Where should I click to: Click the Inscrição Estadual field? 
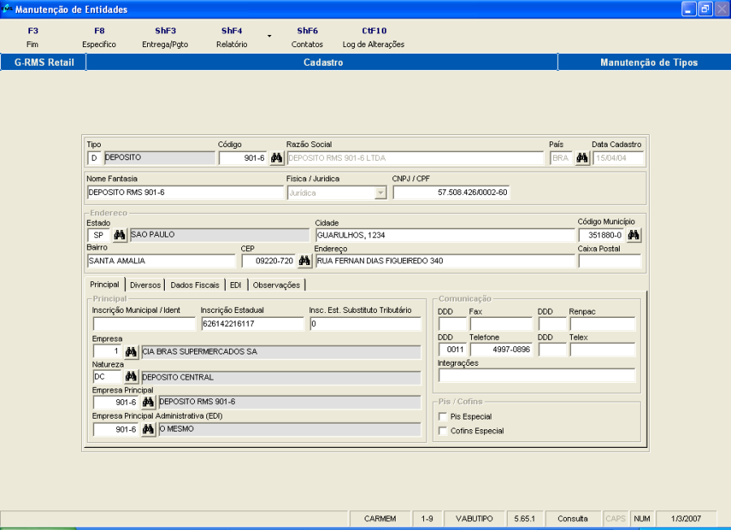click(x=253, y=324)
